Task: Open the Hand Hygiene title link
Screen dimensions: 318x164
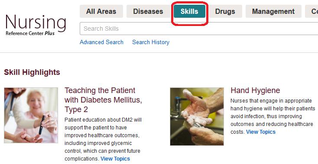Action: point(255,90)
